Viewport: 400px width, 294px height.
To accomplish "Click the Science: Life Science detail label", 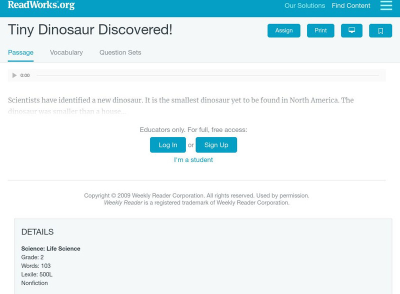I will coord(50,248).
